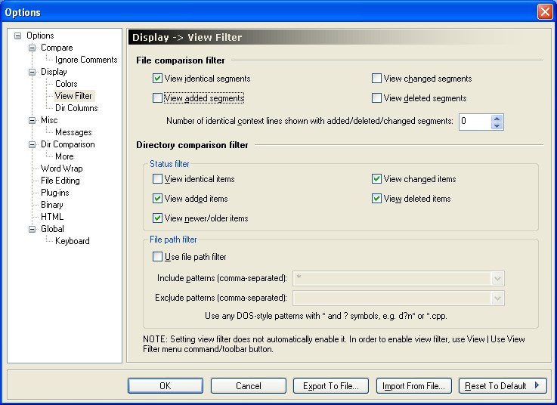Collapse the Dir Comparison tree node

pyautogui.click(x=32, y=144)
